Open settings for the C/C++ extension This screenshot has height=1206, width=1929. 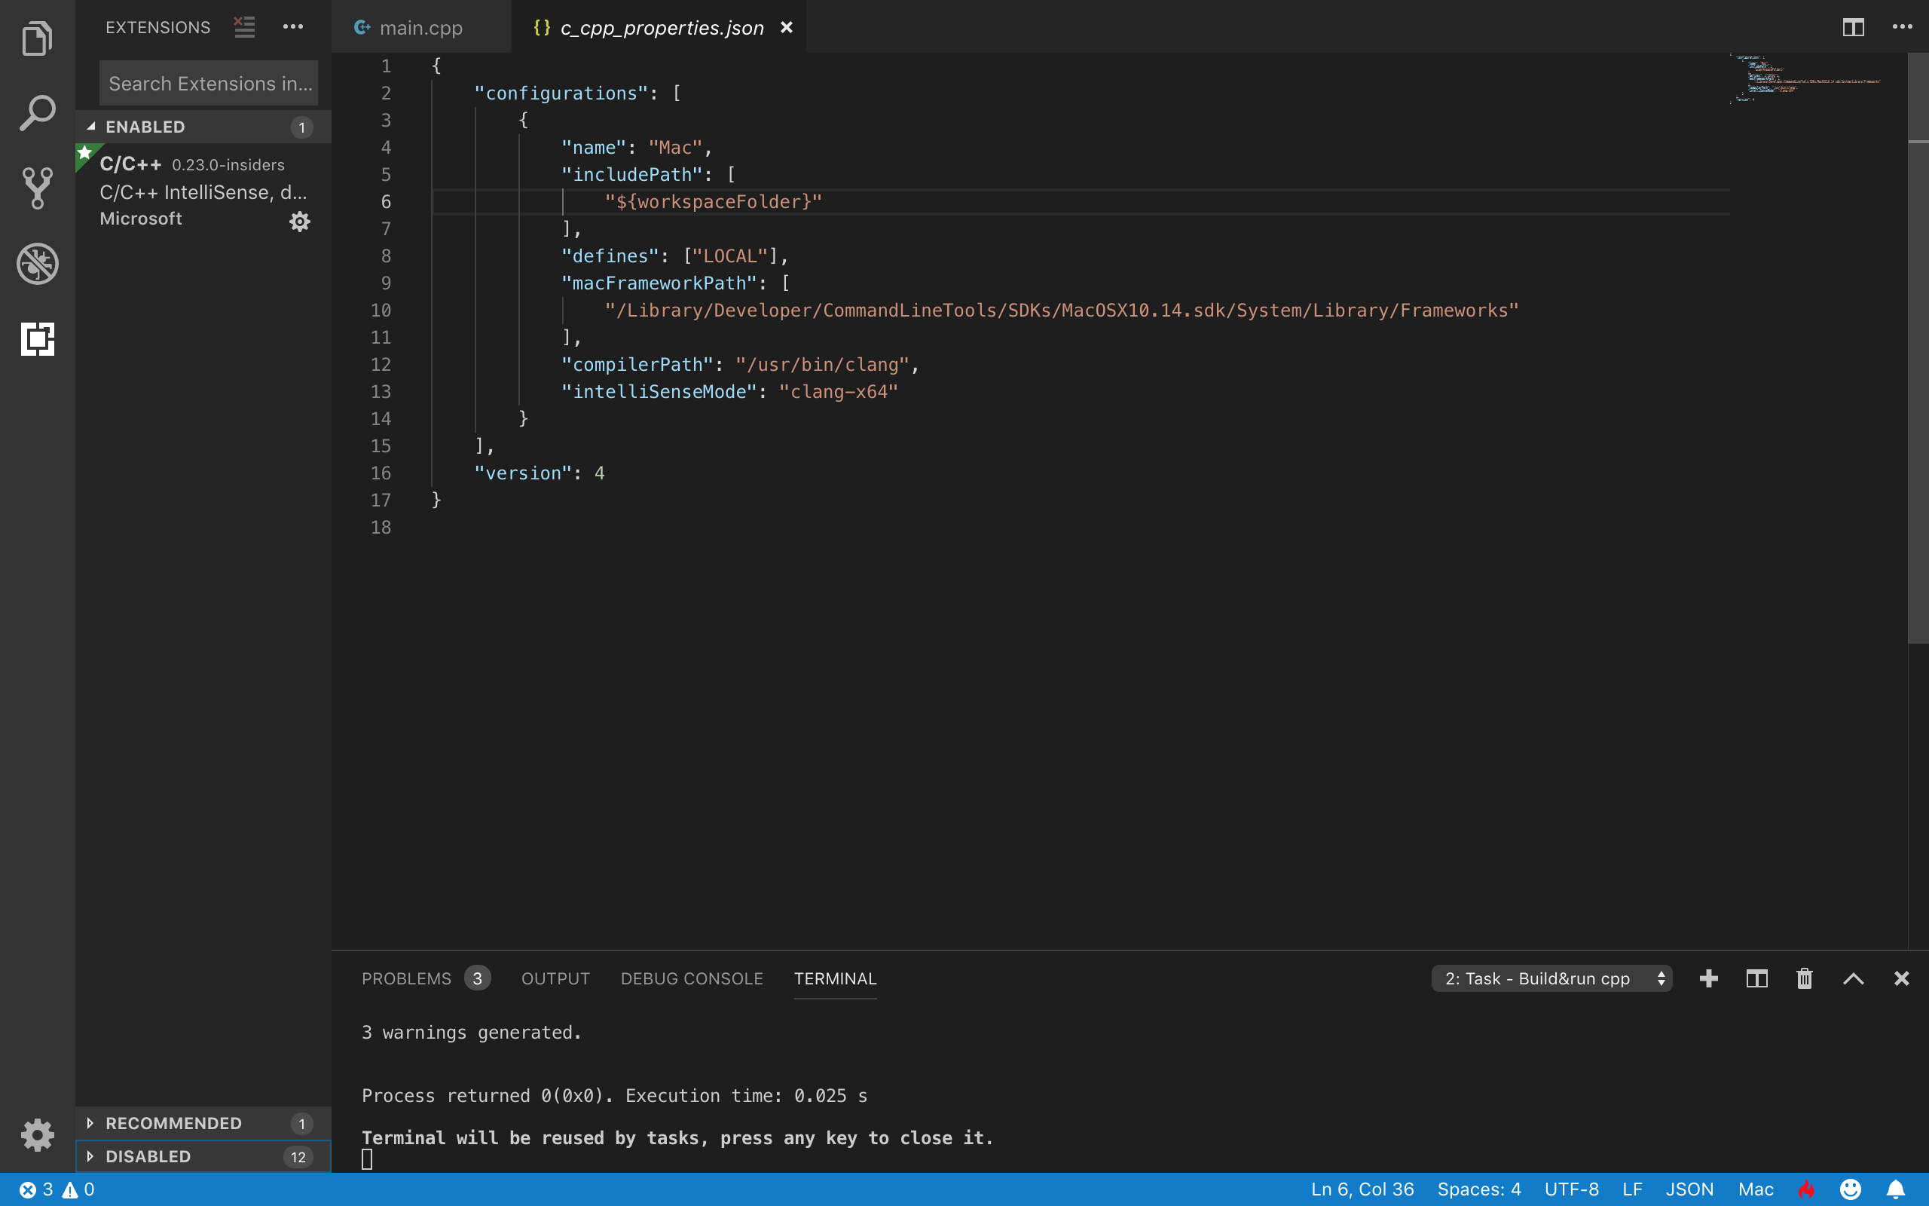coord(298,221)
